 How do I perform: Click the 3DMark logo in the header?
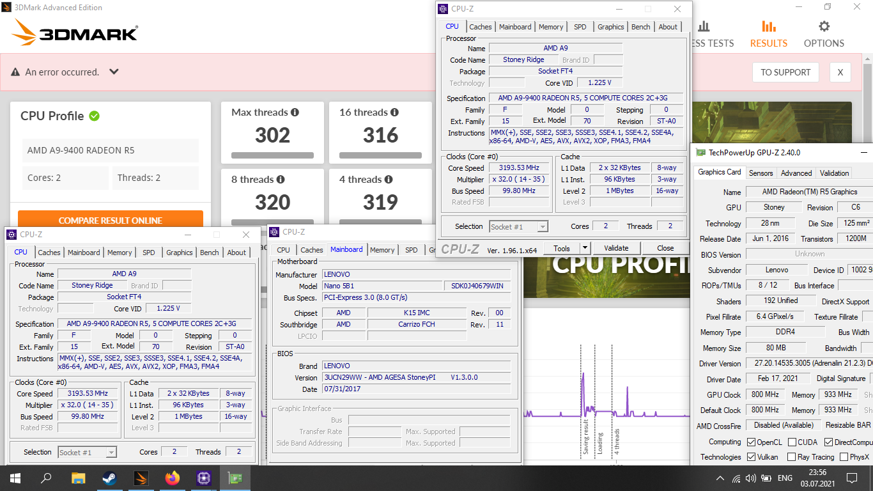(x=75, y=33)
